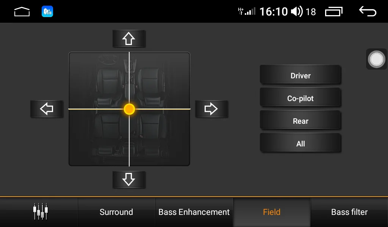Select the Driver sound preset

click(300, 75)
